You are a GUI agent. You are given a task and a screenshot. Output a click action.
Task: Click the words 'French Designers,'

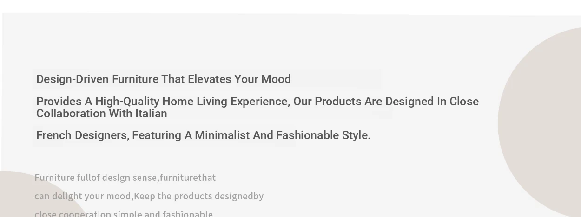83,135
